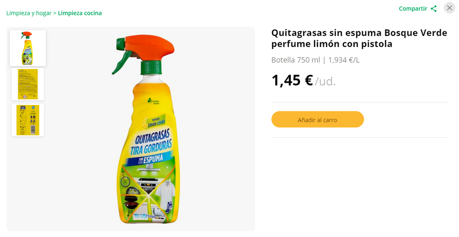Open the third thumbnail with usage pictograms
Viewport: 459px width, 237px height.
click(28, 120)
